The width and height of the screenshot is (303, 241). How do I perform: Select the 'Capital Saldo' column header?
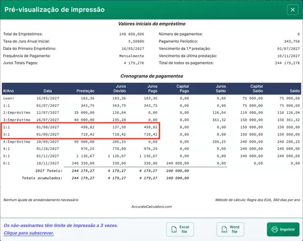pyautogui.click(x=256, y=89)
